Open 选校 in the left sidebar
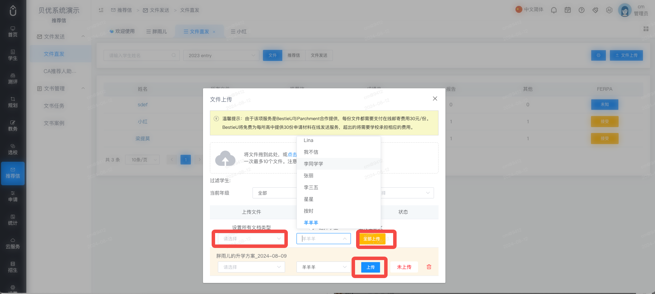Viewport: 655px width, 294px height. [x=13, y=149]
